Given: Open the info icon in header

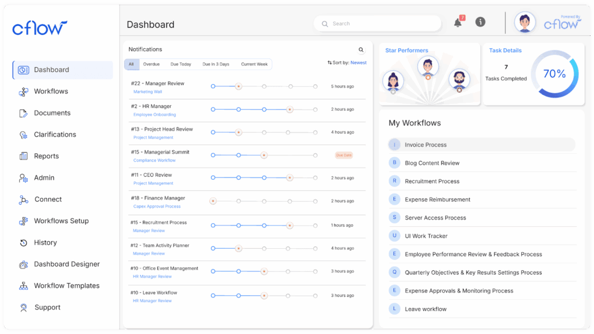Looking at the screenshot, I should pyautogui.click(x=480, y=22).
